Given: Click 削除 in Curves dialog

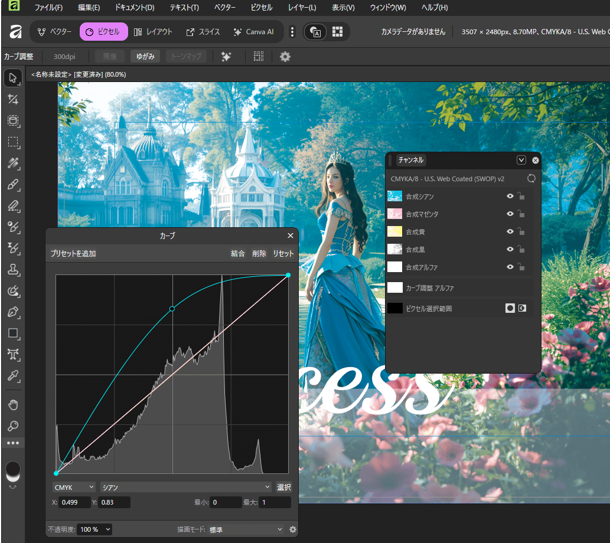Looking at the screenshot, I should pos(259,253).
